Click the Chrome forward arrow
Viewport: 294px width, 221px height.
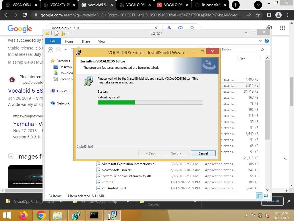pyautogui.click(x=16, y=15)
